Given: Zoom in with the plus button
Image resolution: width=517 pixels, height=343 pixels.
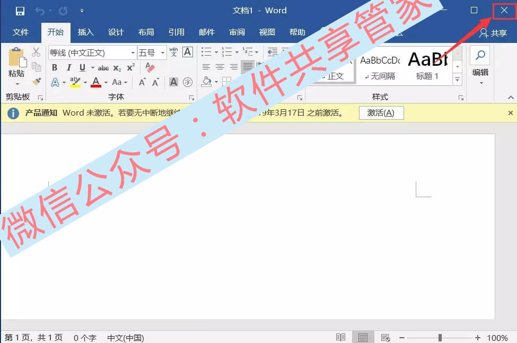Looking at the screenshot, I should click(x=478, y=338).
